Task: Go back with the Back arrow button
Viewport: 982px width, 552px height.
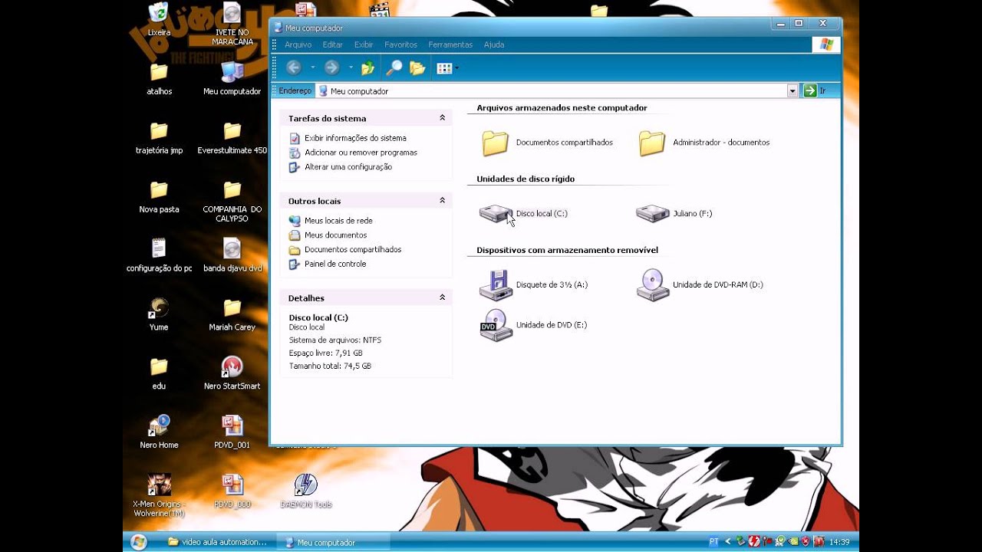Action: (x=293, y=67)
